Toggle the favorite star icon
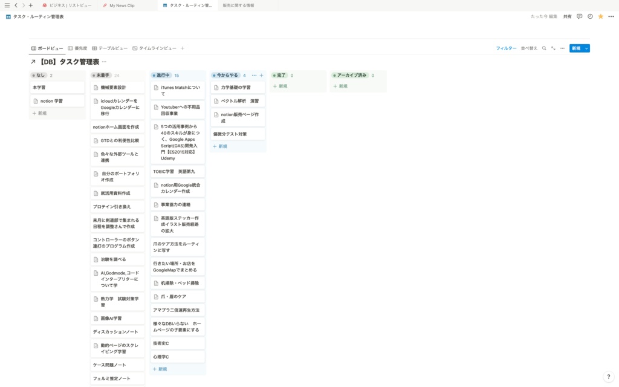The height and width of the screenshot is (387, 619). pos(600,16)
